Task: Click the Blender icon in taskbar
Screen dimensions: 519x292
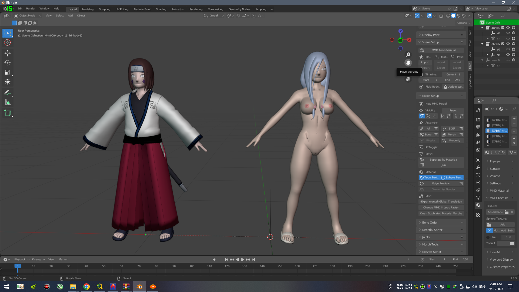Action: 139,287
